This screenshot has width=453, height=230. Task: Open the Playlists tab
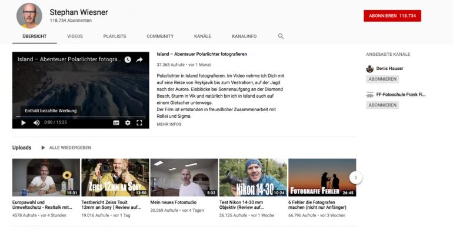coord(115,36)
